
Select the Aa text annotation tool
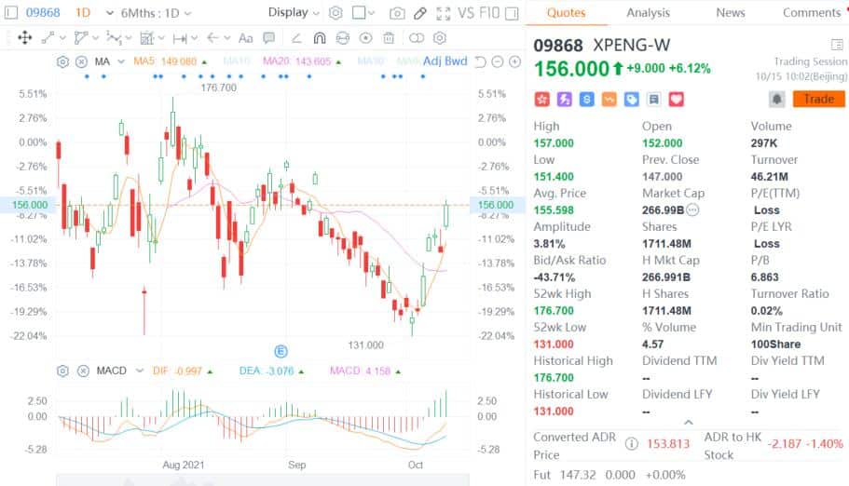tap(246, 38)
